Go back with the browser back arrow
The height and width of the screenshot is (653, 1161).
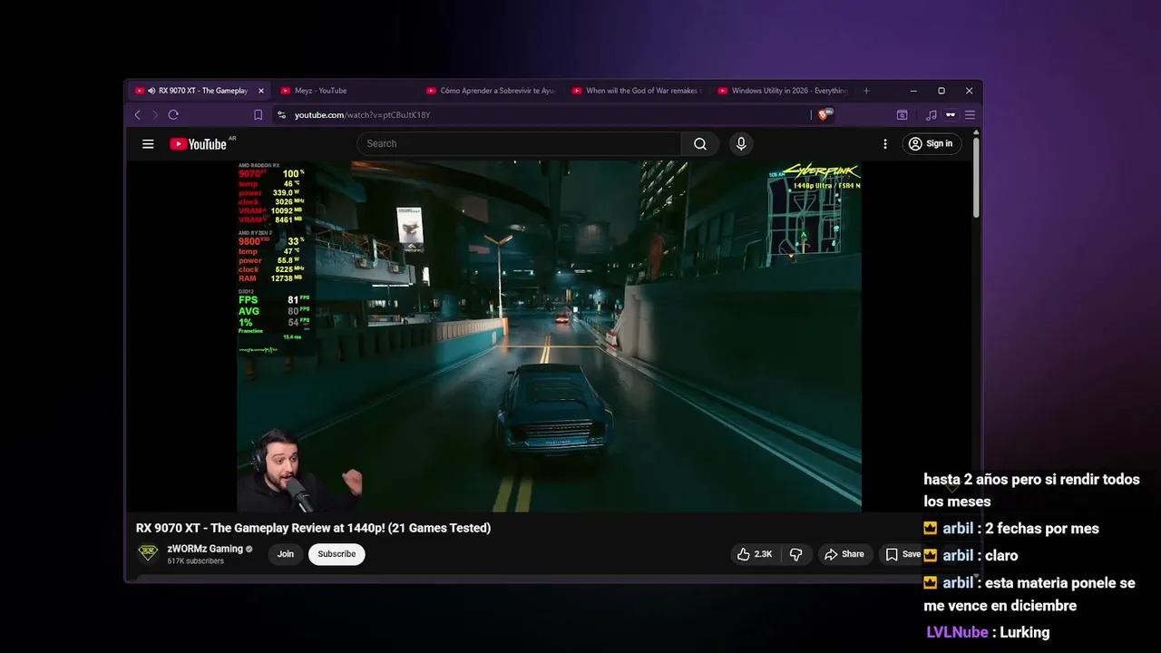138,115
